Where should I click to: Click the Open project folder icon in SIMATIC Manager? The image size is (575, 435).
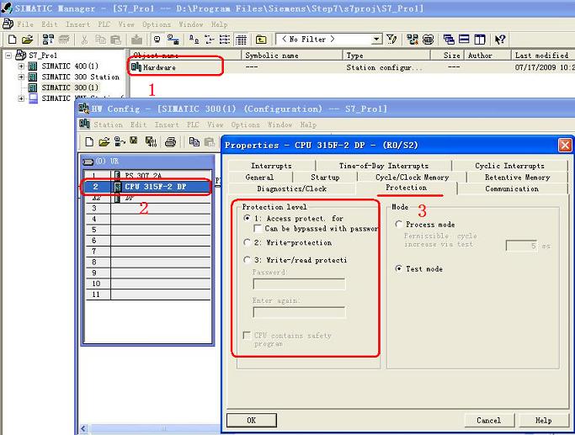[27, 40]
